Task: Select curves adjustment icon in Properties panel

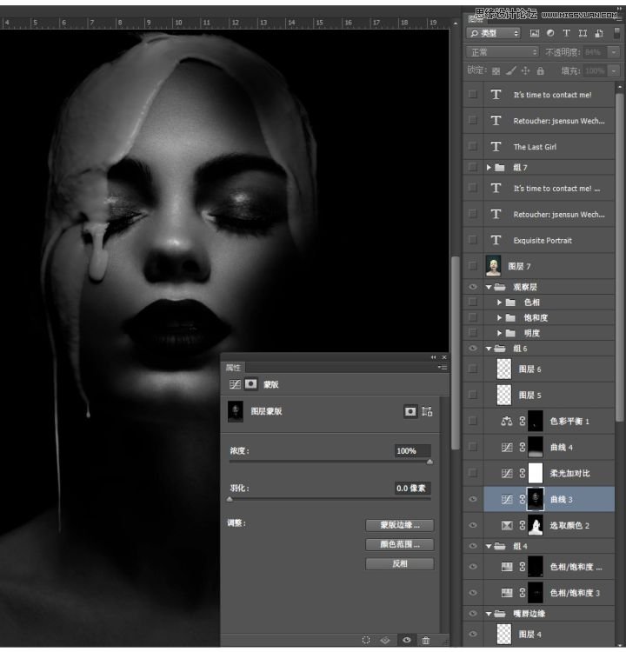Action: click(x=235, y=384)
